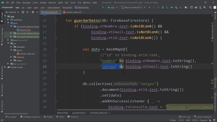
Task: Collapse the layout folder
Action: click(11, 50)
